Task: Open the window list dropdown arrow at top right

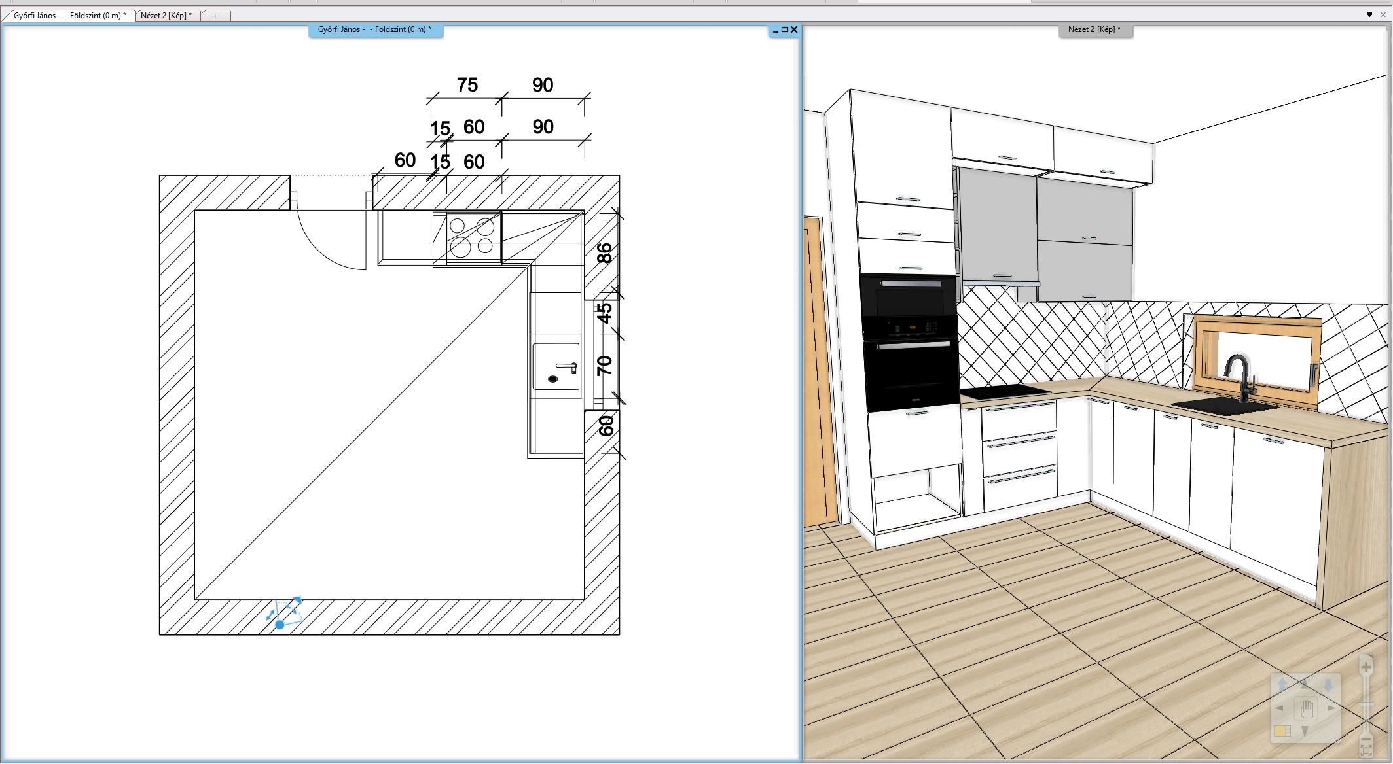Action: [x=1369, y=14]
